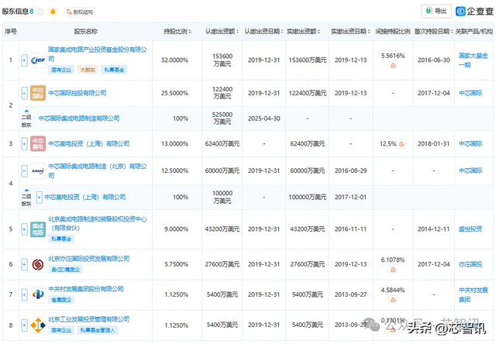496x344 pixels.
Task: Sort by the 持股比例 column header
Action: 177,31
